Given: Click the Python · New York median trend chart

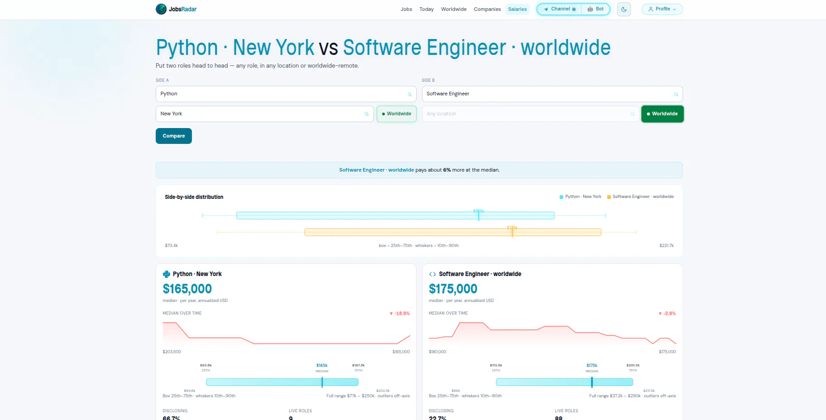Looking at the screenshot, I should click(x=286, y=333).
